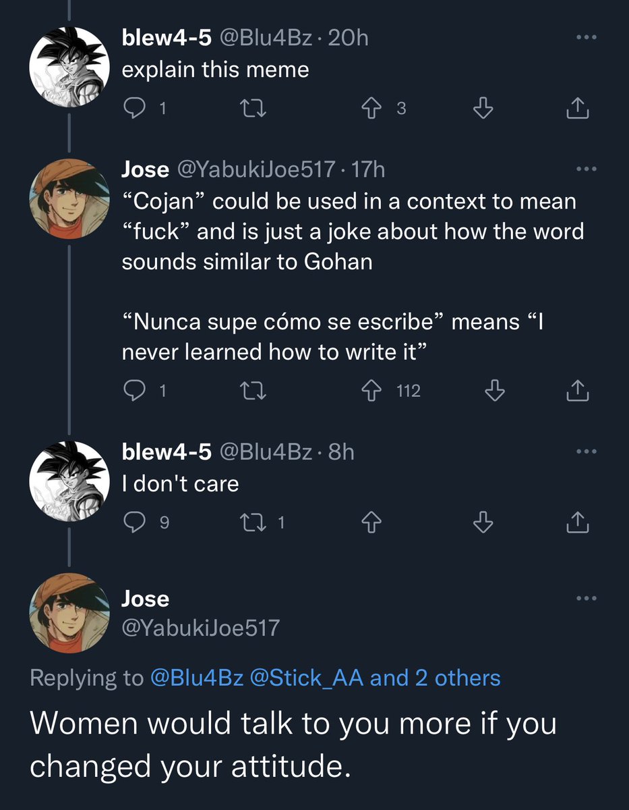Retweet the "explain this meme" tweet
629x810 pixels.
253,109
